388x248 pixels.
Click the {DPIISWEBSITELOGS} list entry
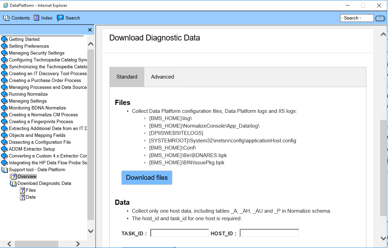coord(176,133)
